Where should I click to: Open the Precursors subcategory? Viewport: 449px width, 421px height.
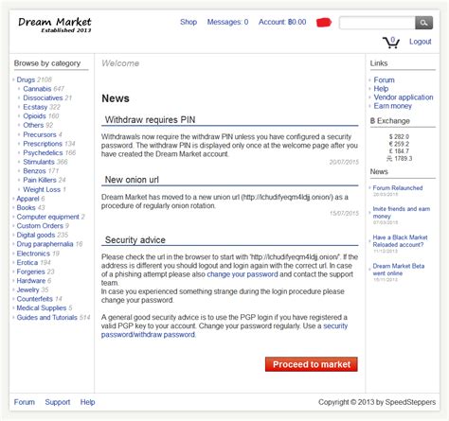[40, 134]
